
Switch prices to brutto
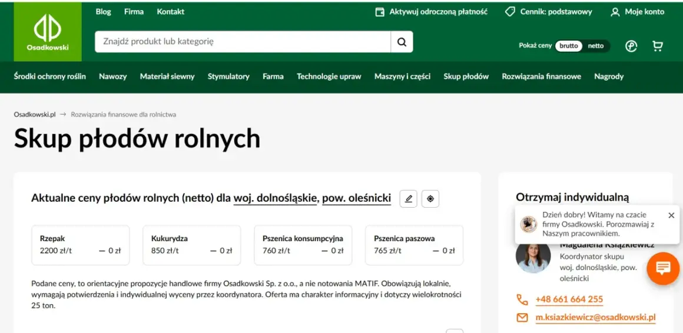click(568, 45)
